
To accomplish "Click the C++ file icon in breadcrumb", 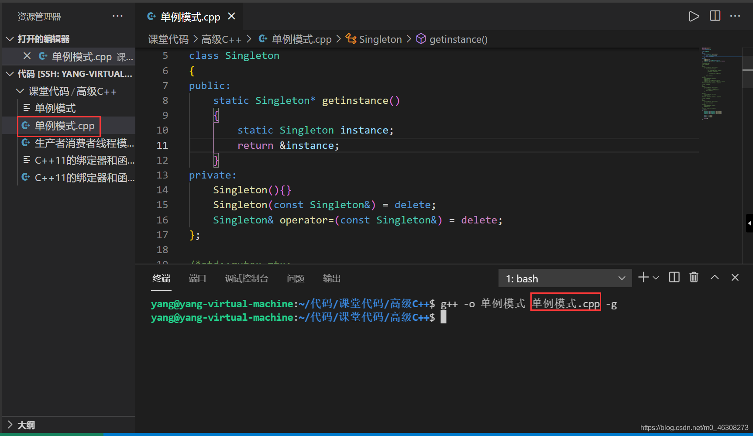I will 263,39.
